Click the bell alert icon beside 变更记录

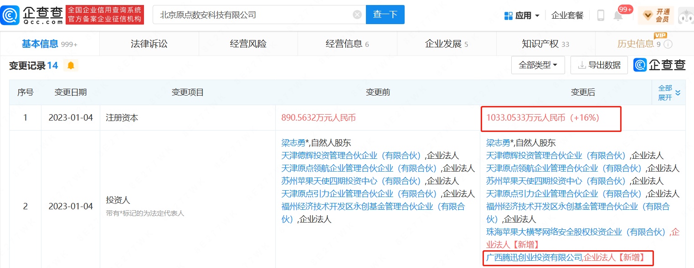(71, 66)
